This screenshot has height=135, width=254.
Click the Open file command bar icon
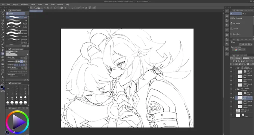coord(39,8)
